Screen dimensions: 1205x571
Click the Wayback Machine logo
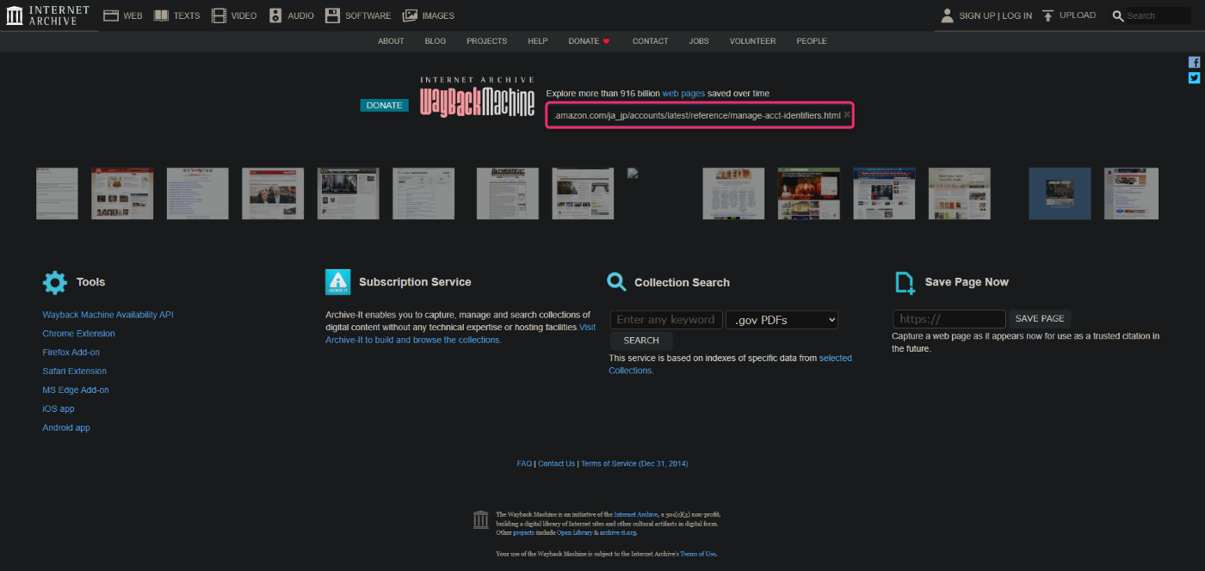(477, 97)
